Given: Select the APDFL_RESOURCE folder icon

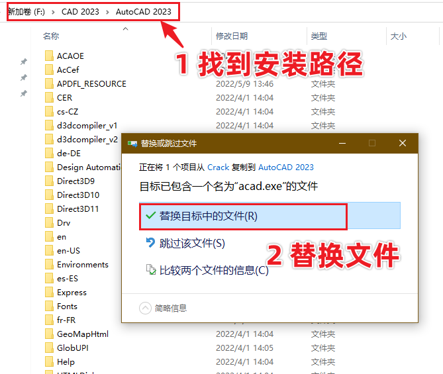Looking at the screenshot, I should pos(49,83).
